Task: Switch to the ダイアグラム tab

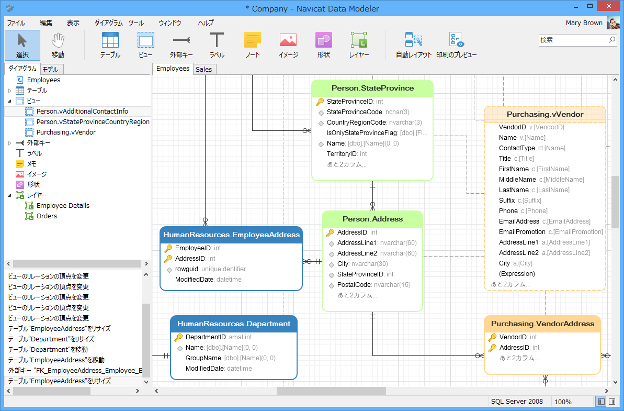Action: tap(22, 69)
